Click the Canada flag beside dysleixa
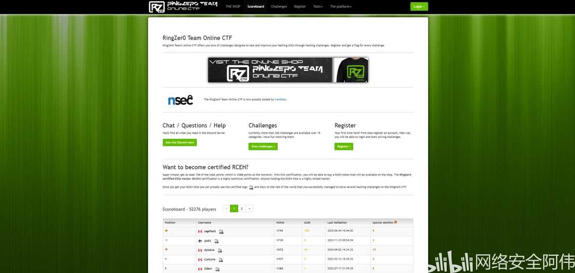 tap(200, 250)
